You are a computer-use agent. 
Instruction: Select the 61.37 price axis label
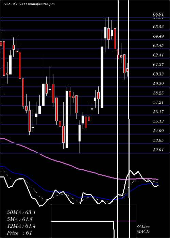pos(158,65)
